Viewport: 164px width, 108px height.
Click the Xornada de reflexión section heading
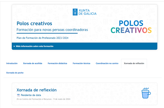[37, 90]
